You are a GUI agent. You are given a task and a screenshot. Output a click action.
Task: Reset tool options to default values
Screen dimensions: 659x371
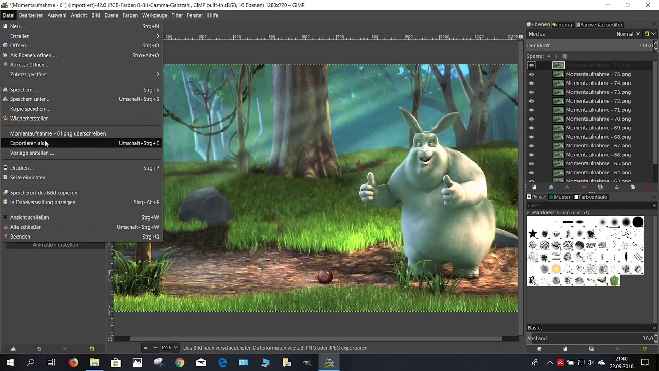click(92, 349)
